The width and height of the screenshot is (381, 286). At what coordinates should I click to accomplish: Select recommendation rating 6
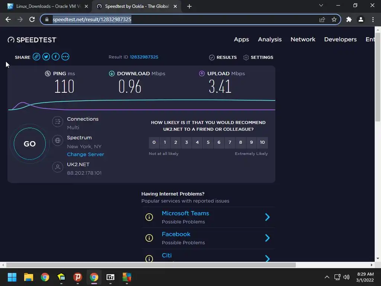click(219, 143)
